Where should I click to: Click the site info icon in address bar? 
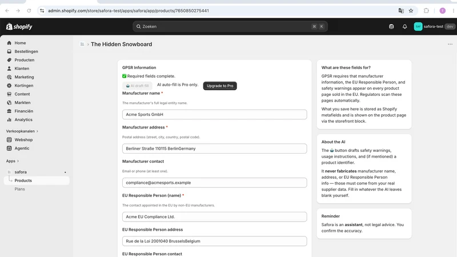42,11
